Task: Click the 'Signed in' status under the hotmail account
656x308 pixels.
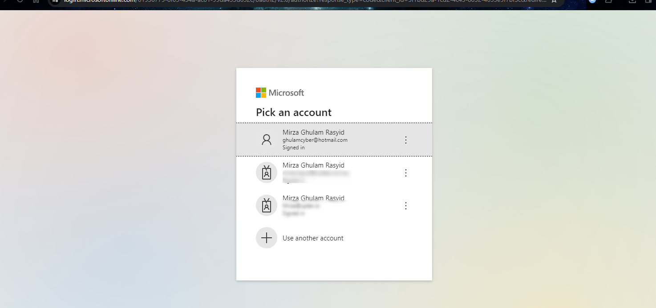Action: coord(293,148)
